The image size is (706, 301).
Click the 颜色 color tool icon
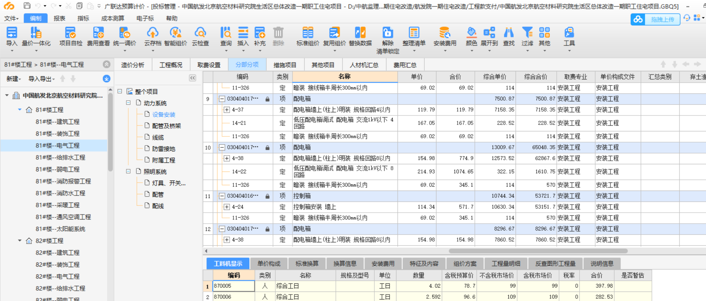pos(471,33)
